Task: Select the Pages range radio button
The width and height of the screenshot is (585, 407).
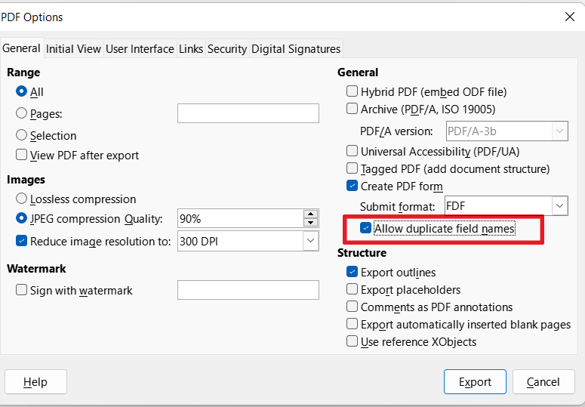Action: [x=22, y=114]
